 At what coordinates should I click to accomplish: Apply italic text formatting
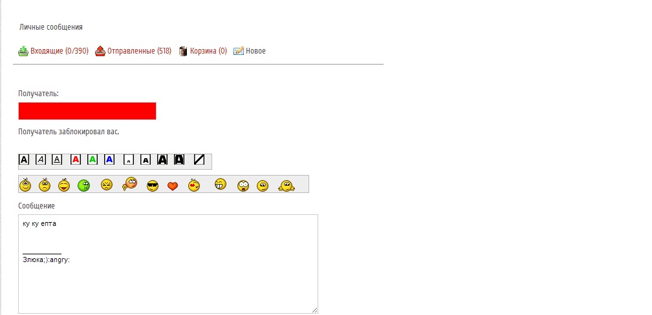coord(41,159)
